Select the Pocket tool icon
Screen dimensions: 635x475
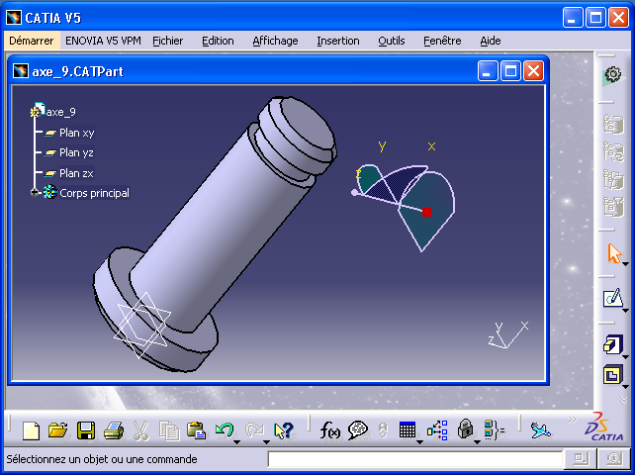click(x=612, y=374)
